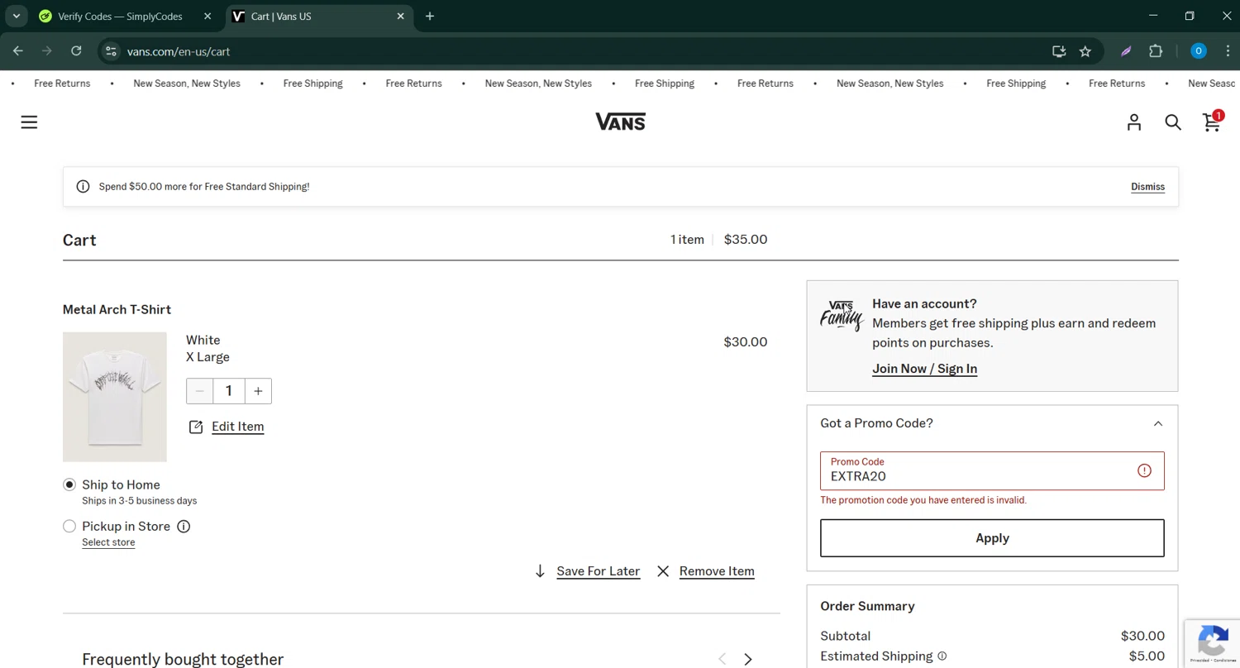Click the site information icon in address bar
The height and width of the screenshot is (668, 1240).
click(111, 51)
